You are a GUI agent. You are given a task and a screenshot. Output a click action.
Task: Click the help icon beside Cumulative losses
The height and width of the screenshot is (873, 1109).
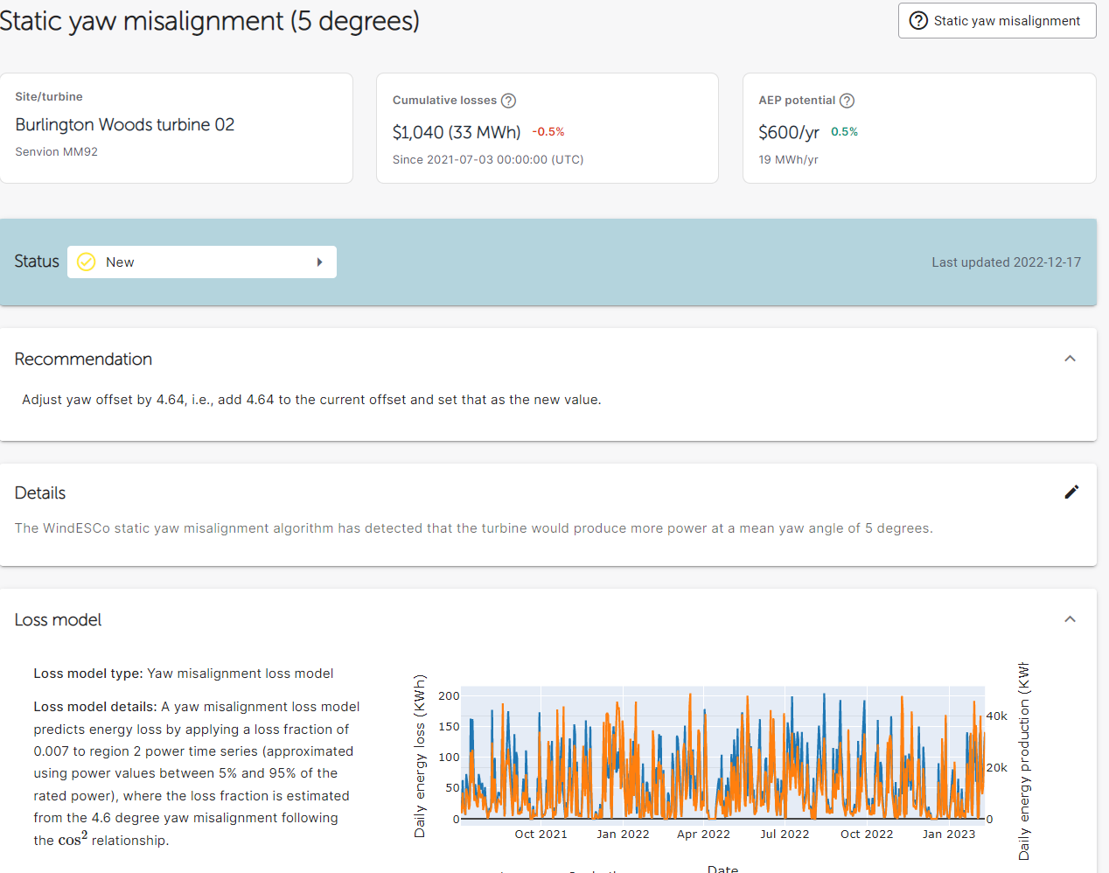508,101
